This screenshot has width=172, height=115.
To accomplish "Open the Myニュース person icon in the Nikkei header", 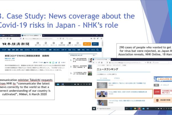I will click(54, 44).
